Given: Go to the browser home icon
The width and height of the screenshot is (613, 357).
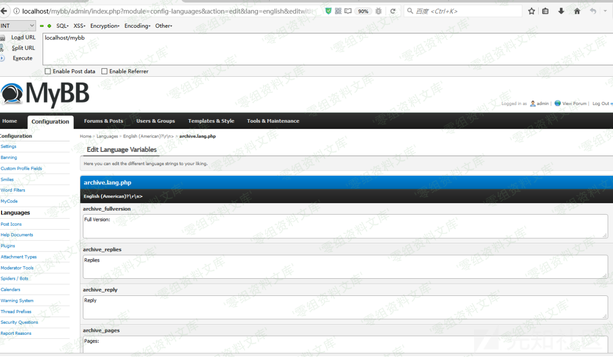Looking at the screenshot, I should click(x=577, y=11).
